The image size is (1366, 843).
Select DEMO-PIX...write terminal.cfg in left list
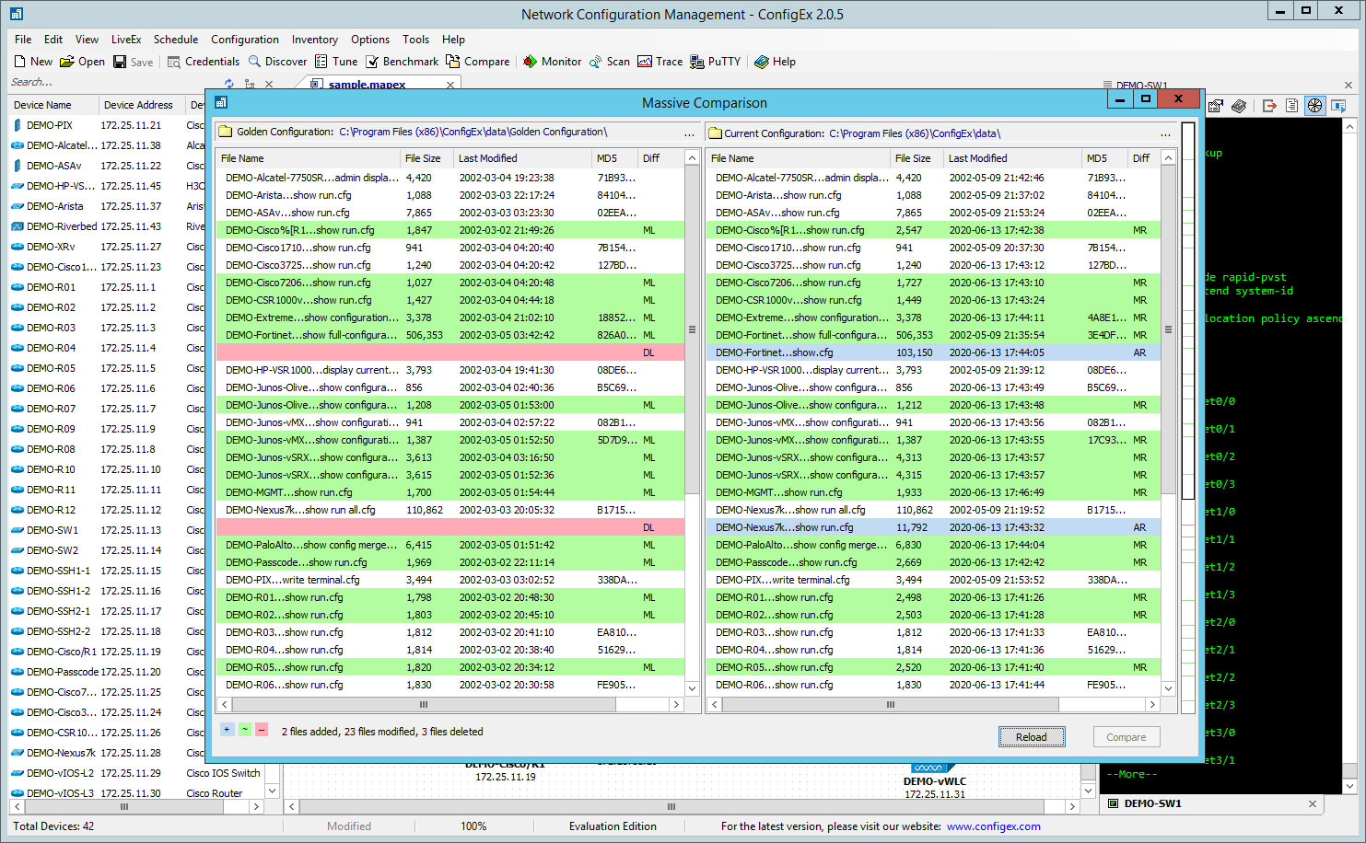point(450,580)
